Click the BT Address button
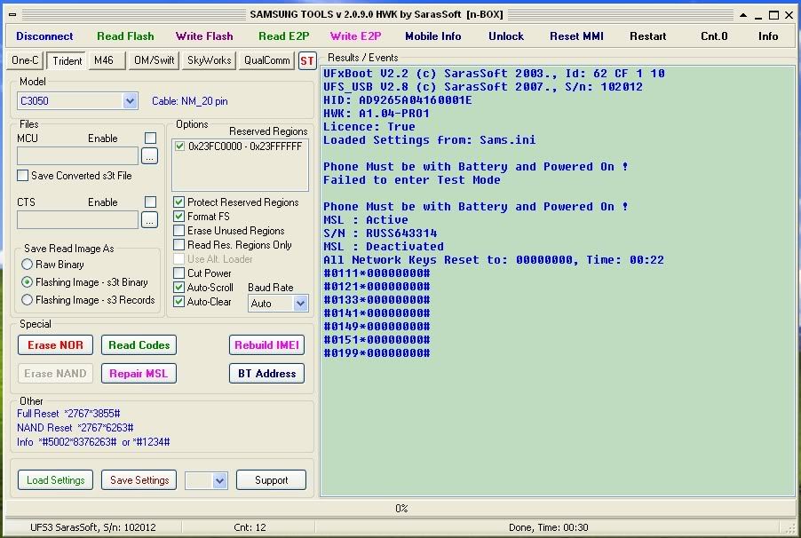Viewport: 801px width, 538px height. [266, 374]
